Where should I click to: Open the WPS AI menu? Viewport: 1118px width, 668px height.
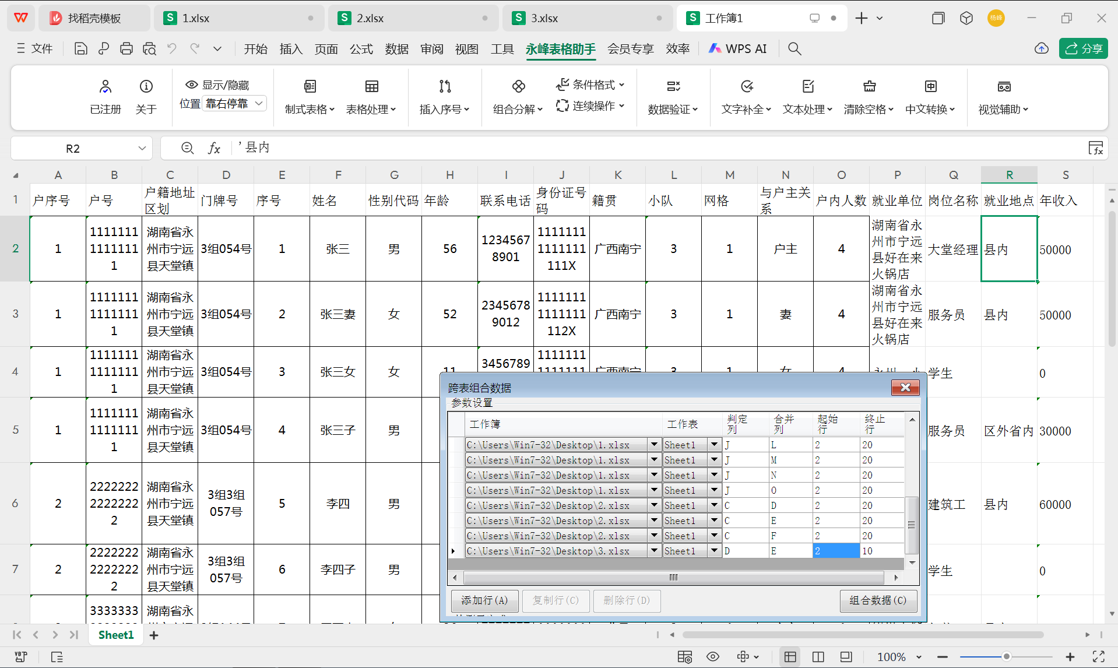(x=738, y=48)
